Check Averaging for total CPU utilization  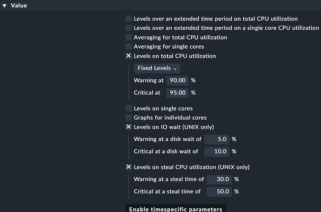click(x=129, y=38)
